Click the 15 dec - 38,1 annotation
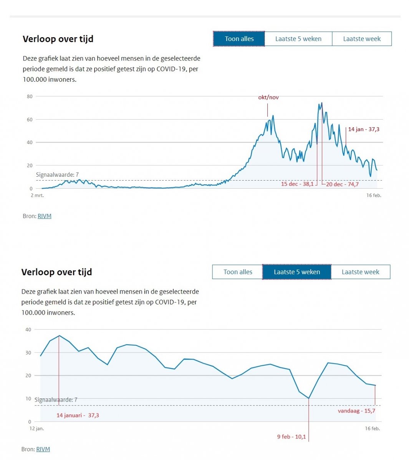Viewport: 409px width, 460px height. click(297, 184)
